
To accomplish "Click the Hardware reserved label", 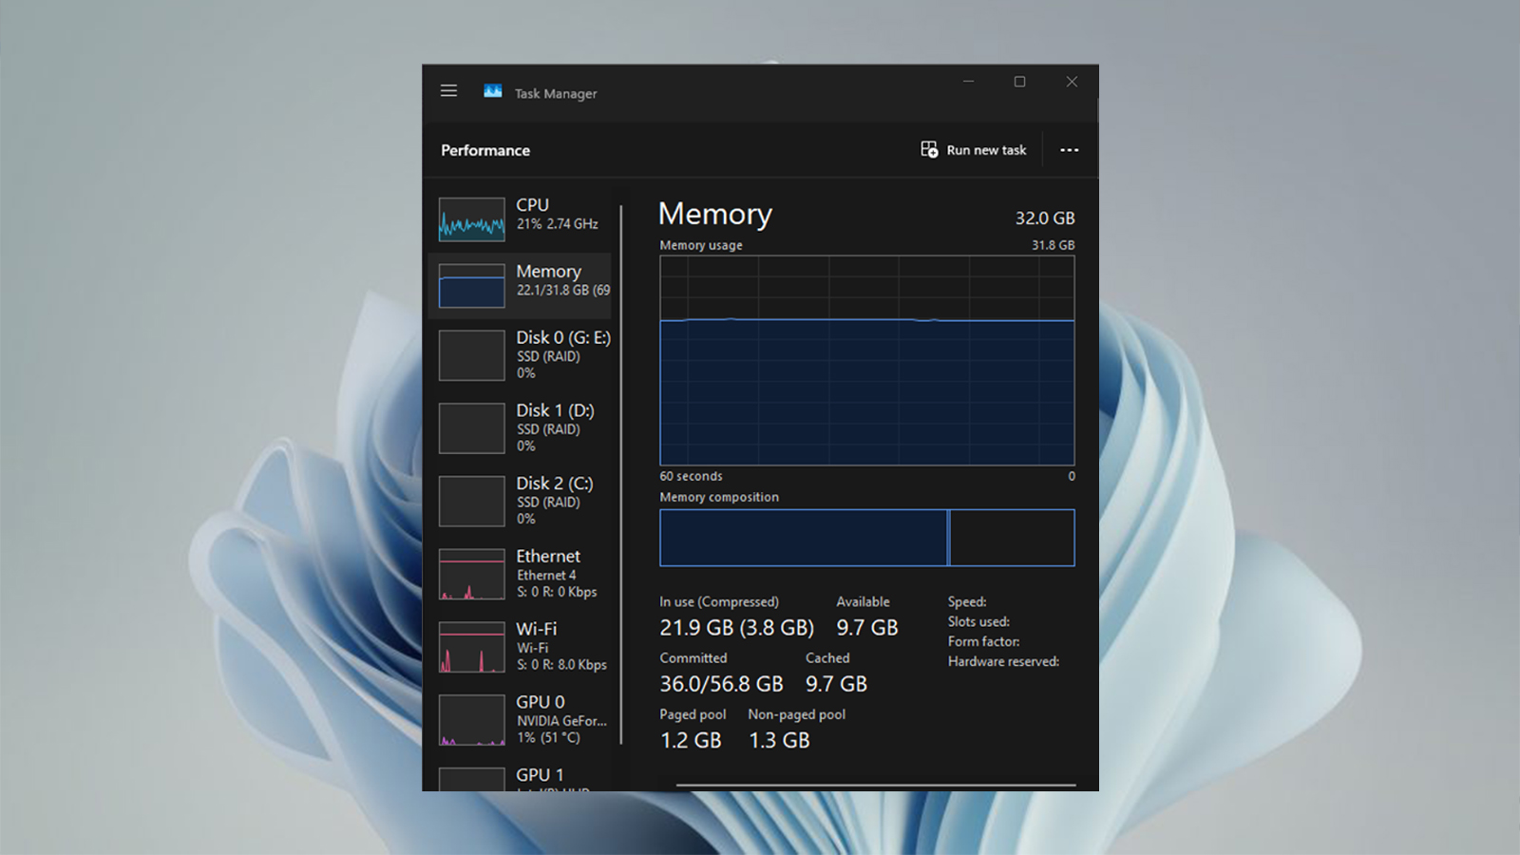I will coord(1003,661).
